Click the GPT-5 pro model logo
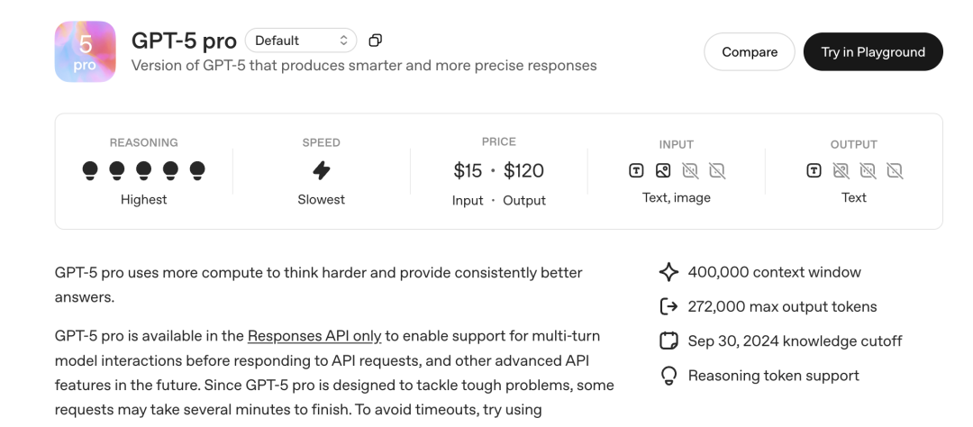 coord(85,51)
